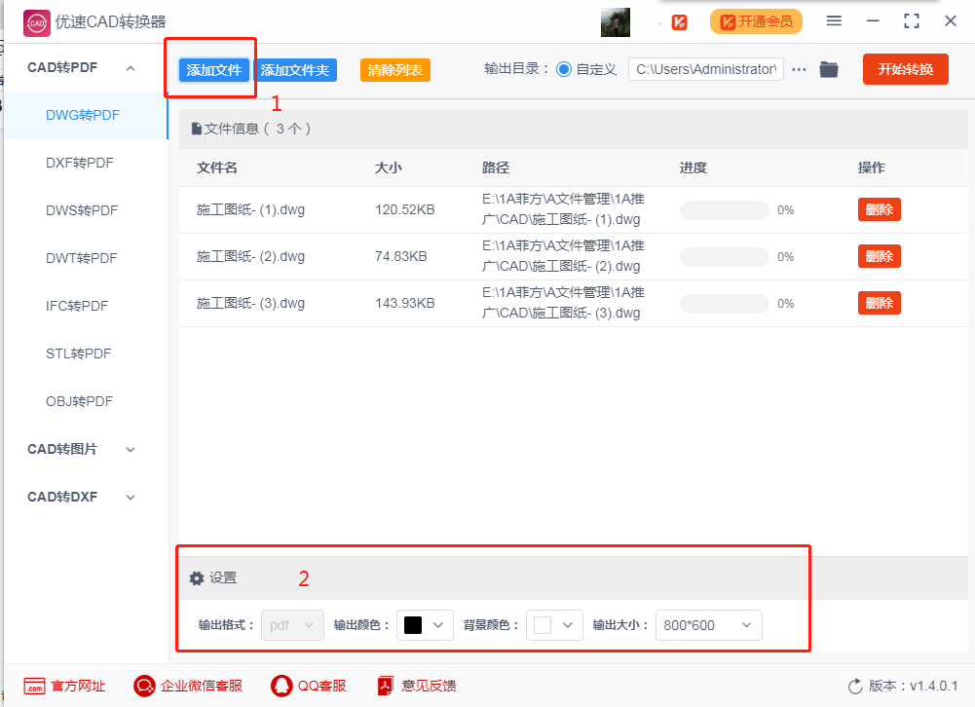Click the QQ penguin icon
Viewport: 975px width, 707px height.
281,686
